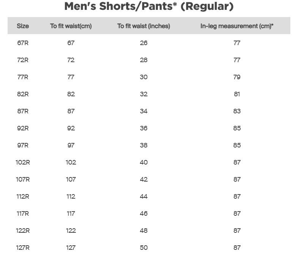Select the 67R size cell
This screenshot has height=254, width=301.
23,43
